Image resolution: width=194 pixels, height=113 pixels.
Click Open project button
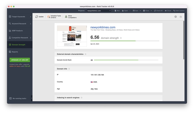point(125,11)
